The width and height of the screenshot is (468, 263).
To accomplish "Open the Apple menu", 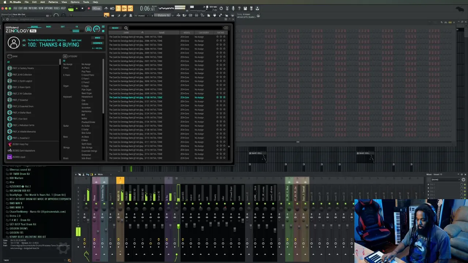I will [x=5, y=2].
